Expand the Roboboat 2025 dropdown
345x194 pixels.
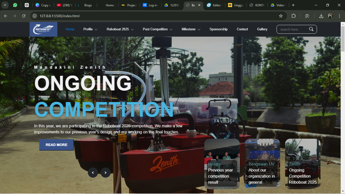[120, 29]
